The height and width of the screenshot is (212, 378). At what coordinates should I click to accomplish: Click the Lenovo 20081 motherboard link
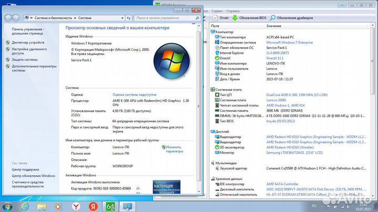[x=276, y=100]
